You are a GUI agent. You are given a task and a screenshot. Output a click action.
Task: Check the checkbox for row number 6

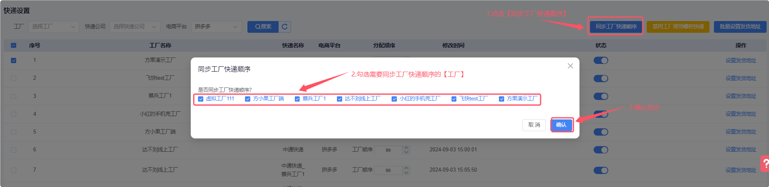click(13, 150)
